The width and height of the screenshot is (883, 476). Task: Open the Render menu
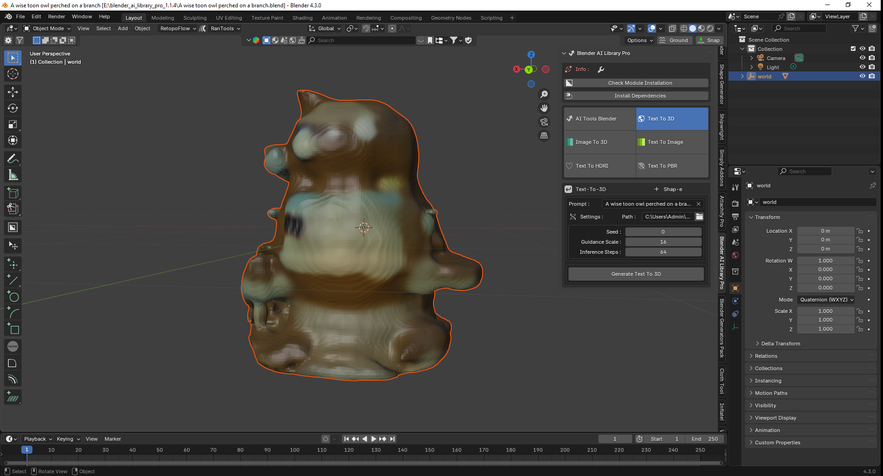(x=56, y=16)
